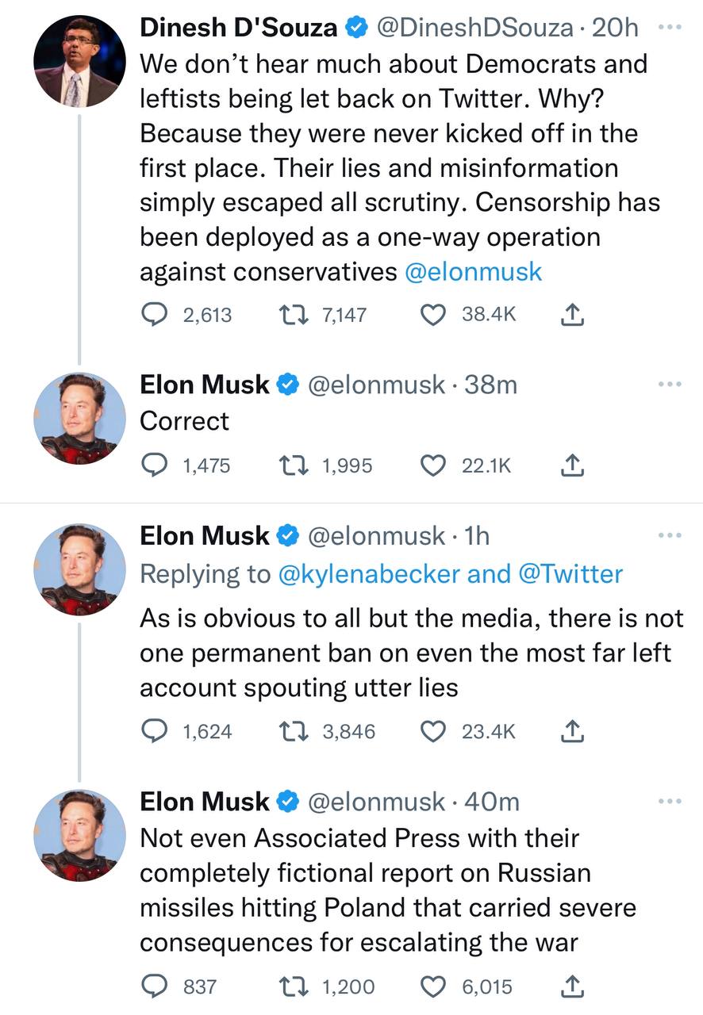Image resolution: width=703 pixels, height=1015 pixels.
Task: Open the @Twitter mention link
Action: [x=570, y=574]
